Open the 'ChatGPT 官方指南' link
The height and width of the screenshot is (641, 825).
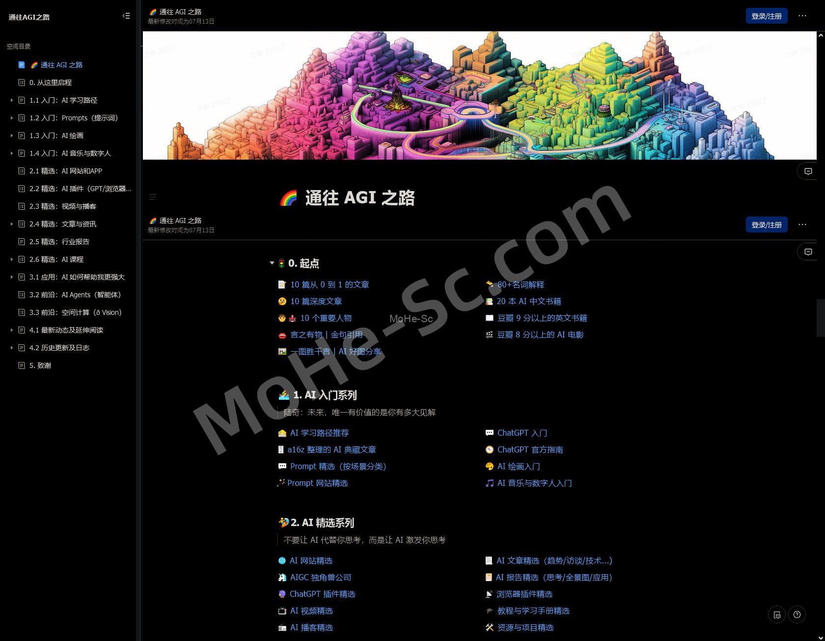(x=530, y=449)
